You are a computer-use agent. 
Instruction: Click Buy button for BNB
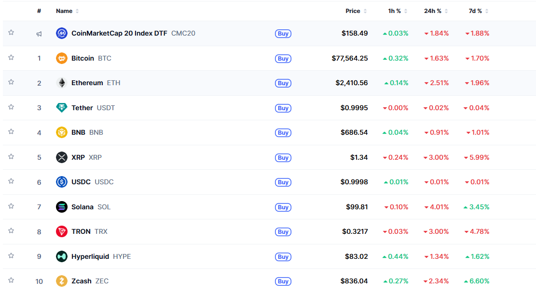(x=283, y=132)
